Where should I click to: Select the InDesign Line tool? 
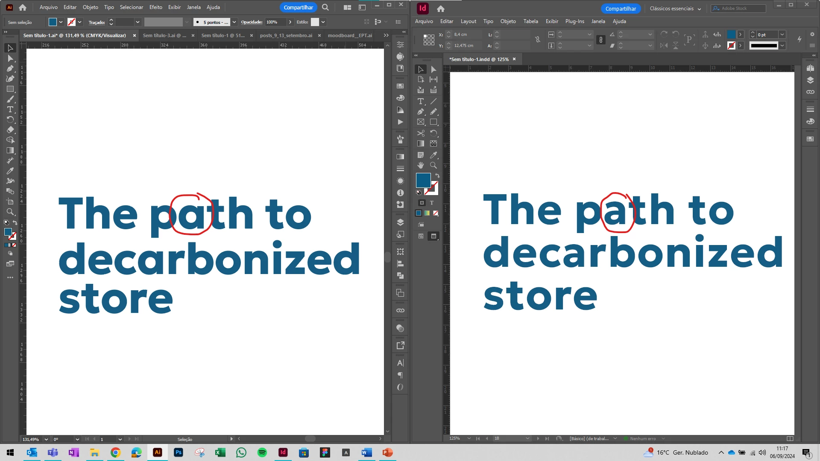[x=433, y=101]
